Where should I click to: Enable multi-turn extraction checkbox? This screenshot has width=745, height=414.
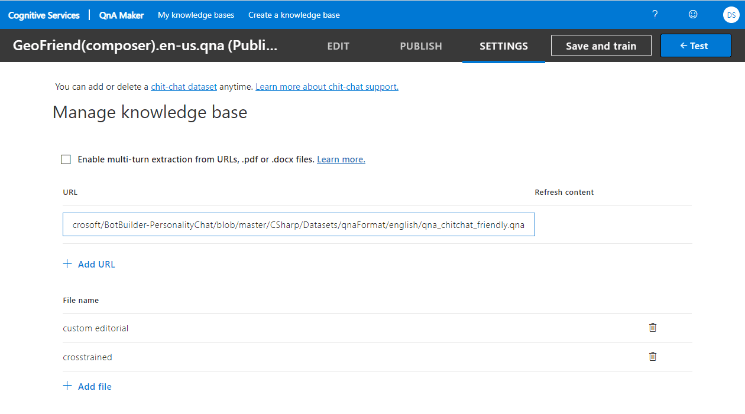tap(66, 159)
